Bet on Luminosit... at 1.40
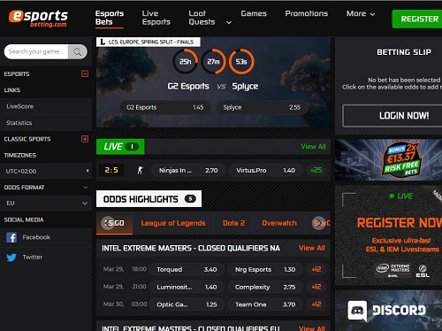Viewport: 442px width, 331px height. [x=187, y=287]
